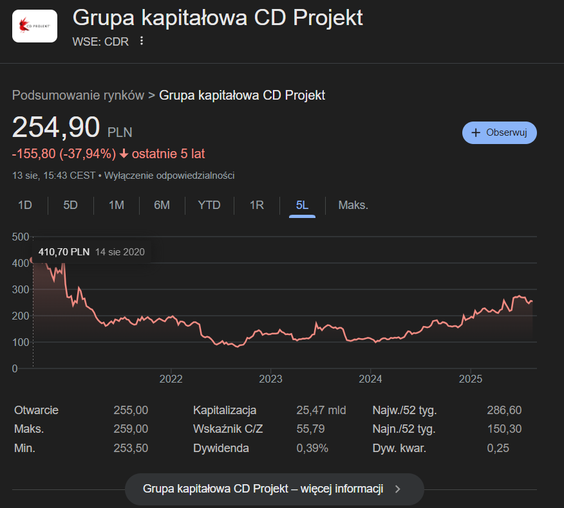Click the 2023 label on chart axis
Screen dimensions: 564x508
pos(270,379)
